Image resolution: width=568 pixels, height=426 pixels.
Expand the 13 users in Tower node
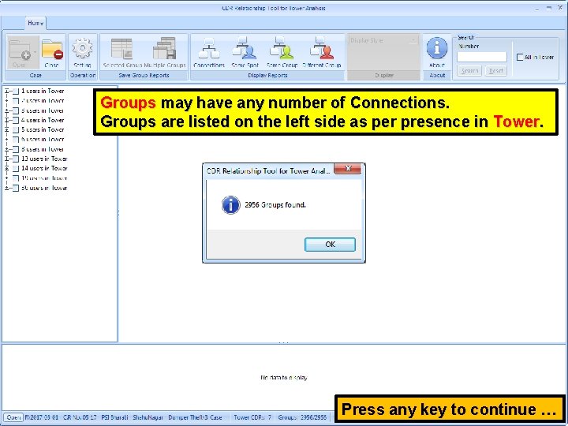pos(6,159)
